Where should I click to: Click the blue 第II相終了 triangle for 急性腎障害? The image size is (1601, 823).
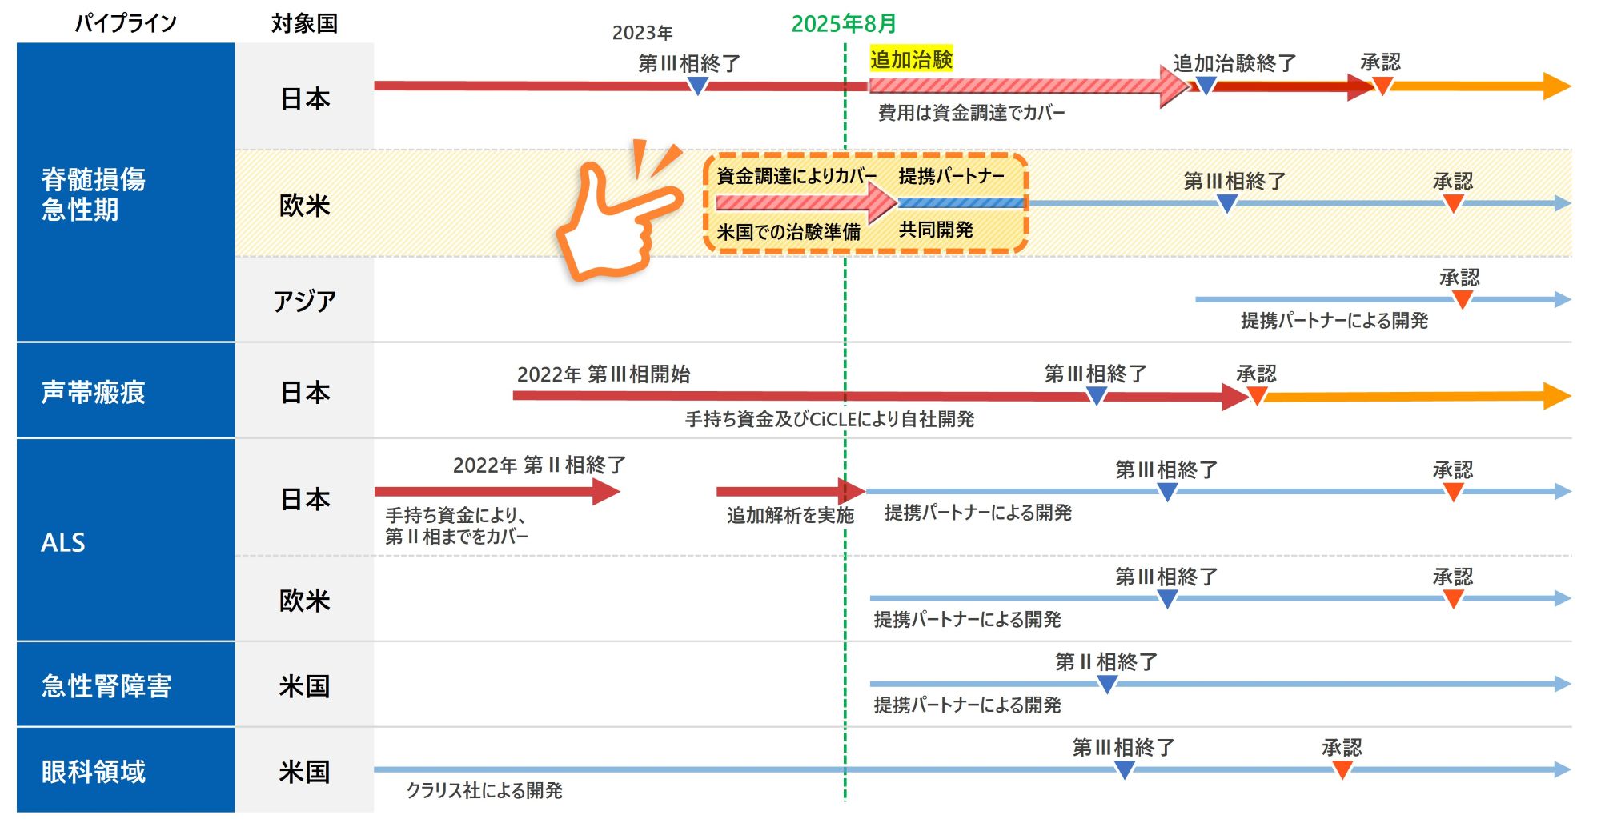[x=1106, y=684]
